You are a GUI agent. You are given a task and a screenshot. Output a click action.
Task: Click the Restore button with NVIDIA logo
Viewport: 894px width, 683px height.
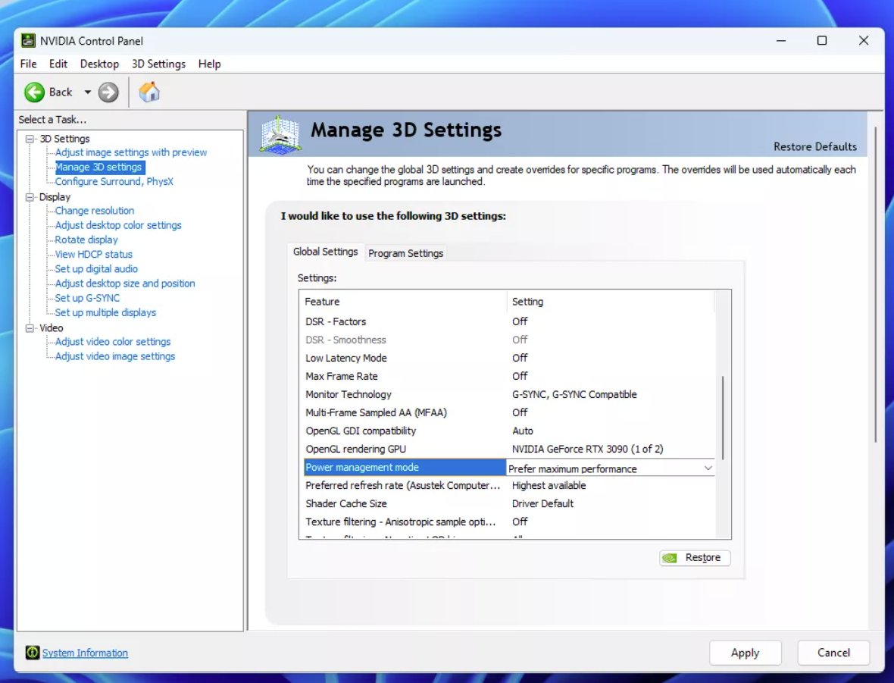click(x=695, y=558)
